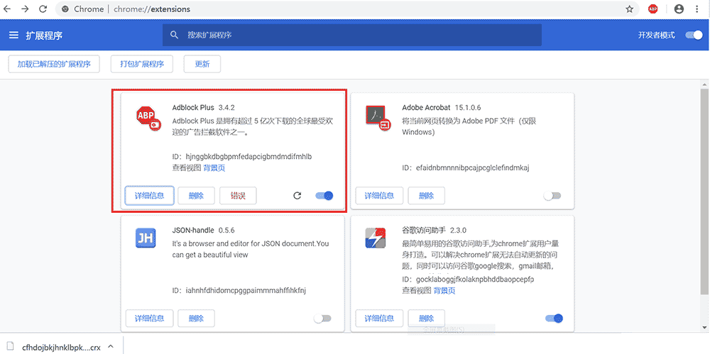Open the Chrome profile avatar
This screenshot has height=354, width=710.
(679, 9)
